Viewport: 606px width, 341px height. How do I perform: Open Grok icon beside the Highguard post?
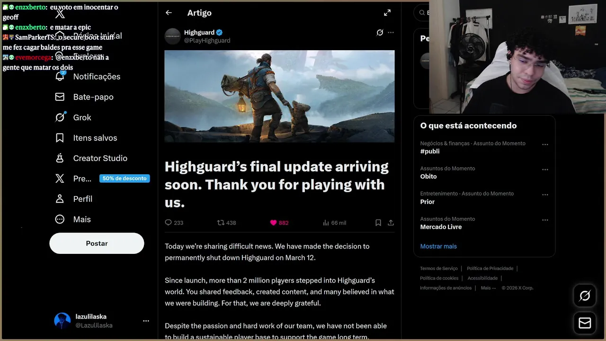(380, 33)
